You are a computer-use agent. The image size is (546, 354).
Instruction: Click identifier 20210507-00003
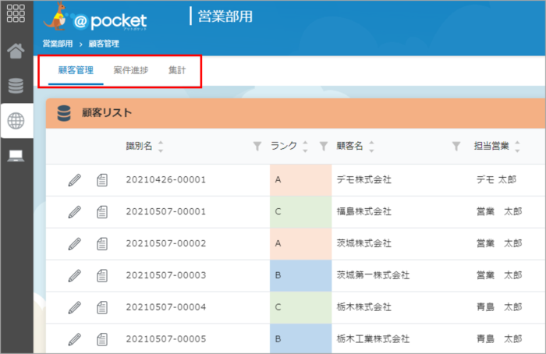click(165, 276)
